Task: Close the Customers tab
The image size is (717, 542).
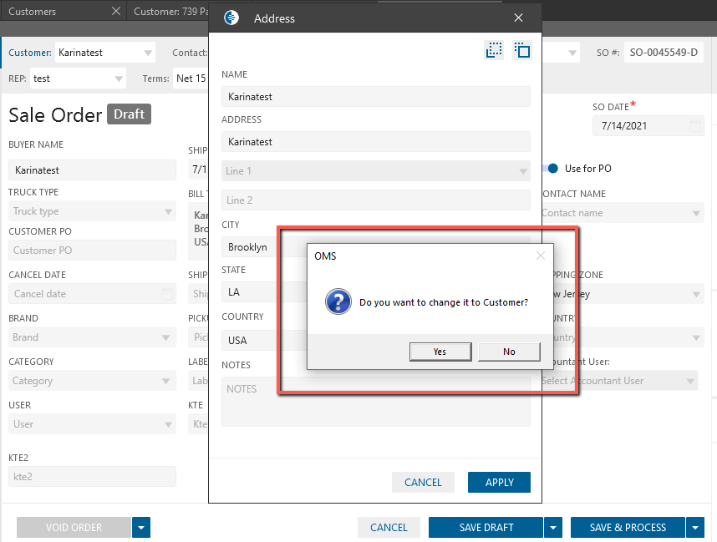Action: point(116,11)
